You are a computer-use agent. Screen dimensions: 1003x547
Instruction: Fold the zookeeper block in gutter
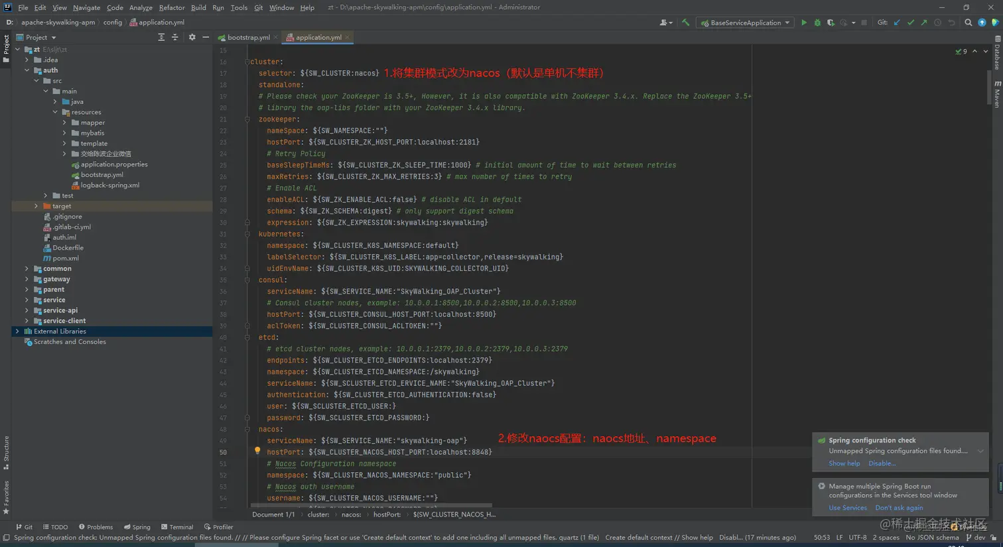click(x=247, y=119)
